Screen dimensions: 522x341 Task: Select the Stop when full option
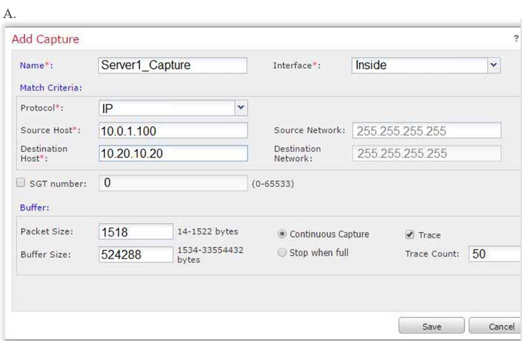282,253
